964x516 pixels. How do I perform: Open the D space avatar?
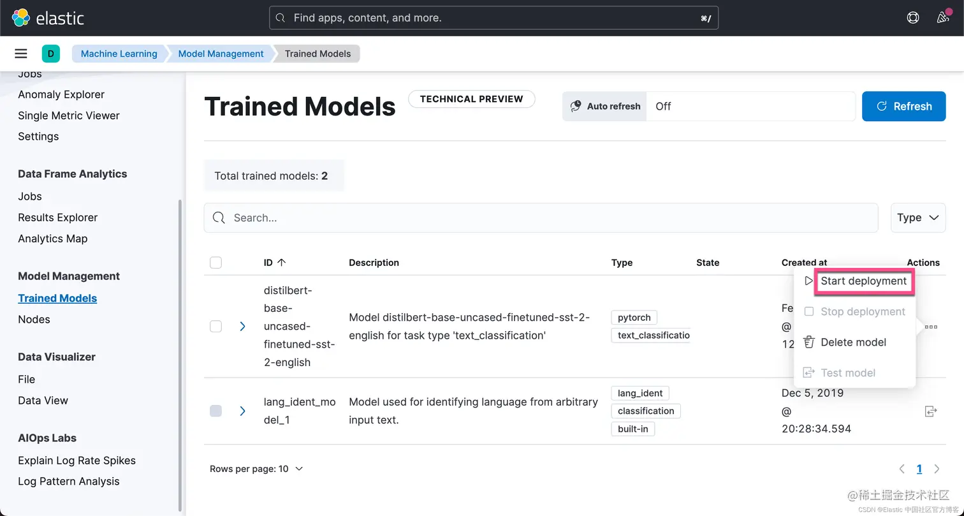click(51, 54)
